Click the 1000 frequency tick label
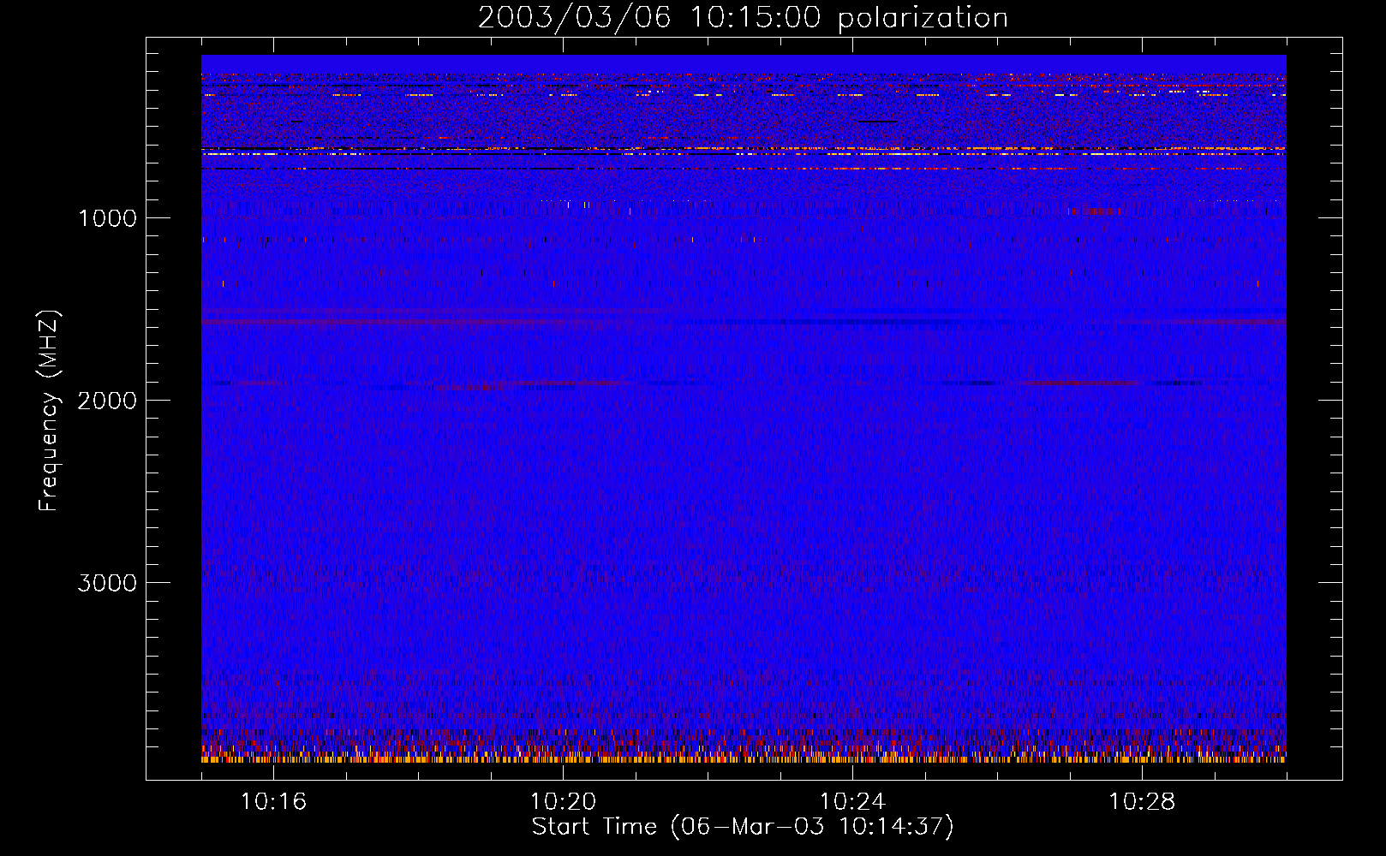 tap(107, 218)
